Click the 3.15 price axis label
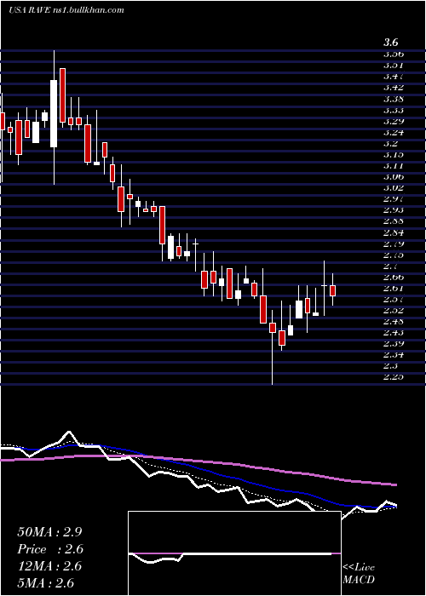 coord(394,155)
